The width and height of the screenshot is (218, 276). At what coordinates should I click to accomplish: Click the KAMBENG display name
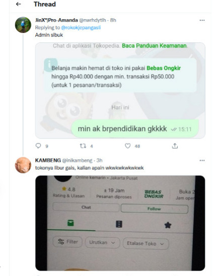click(x=48, y=160)
